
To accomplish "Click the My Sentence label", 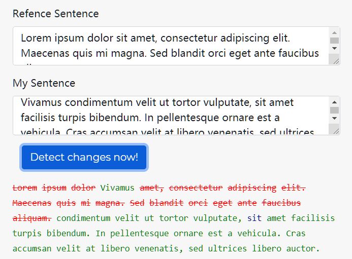I will point(44,83).
